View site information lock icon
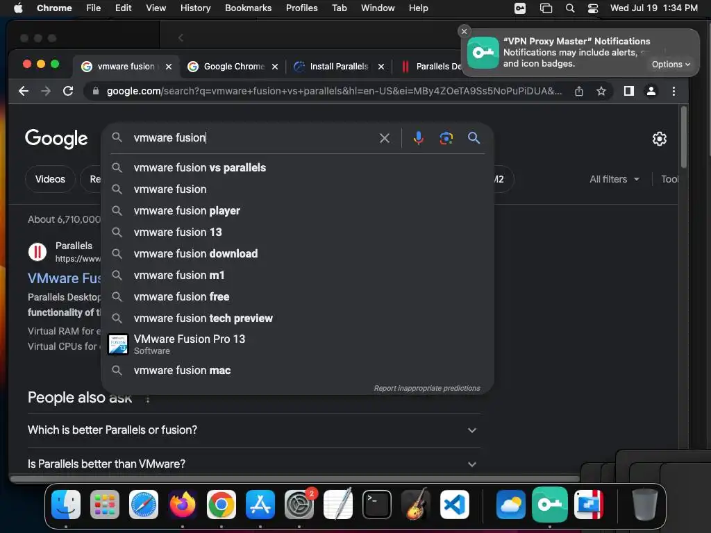 point(96,91)
